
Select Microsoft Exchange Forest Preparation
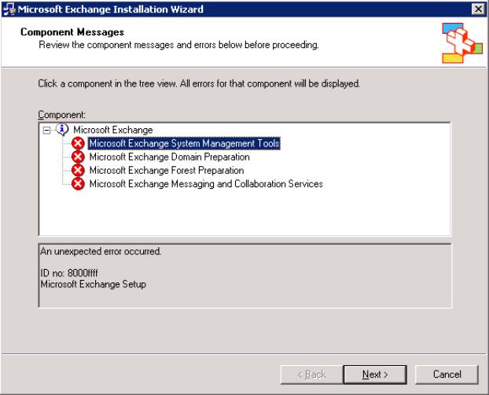(167, 170)
